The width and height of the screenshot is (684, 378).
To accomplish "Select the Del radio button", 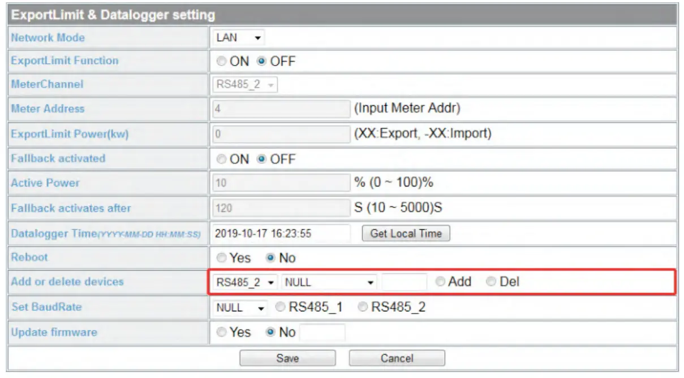I will [x=491, y=281].
